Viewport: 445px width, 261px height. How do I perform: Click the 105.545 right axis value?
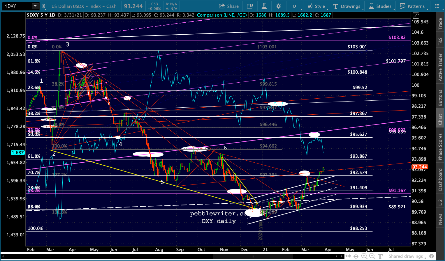[x=420, y=22]
